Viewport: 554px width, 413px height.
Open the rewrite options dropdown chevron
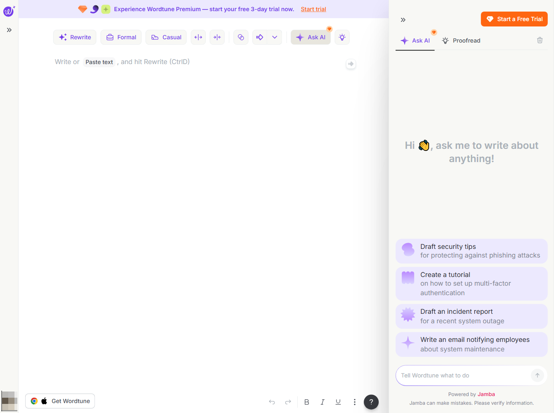tap(275, 37)
